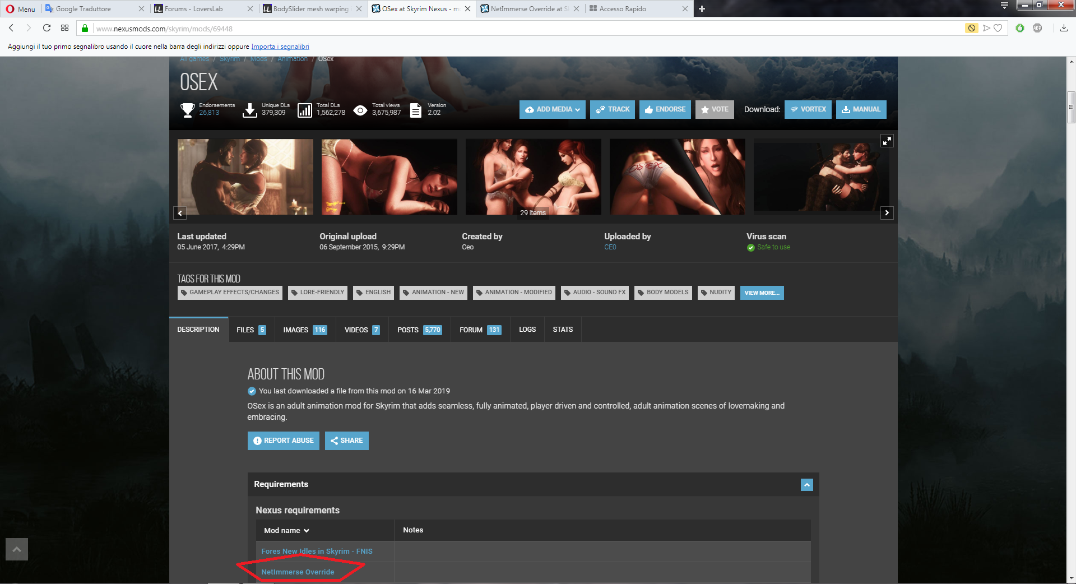
Task: Reload the current page
Action: (47, 28)
